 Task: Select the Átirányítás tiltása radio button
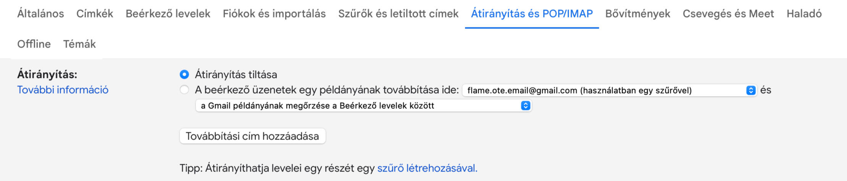184,75
